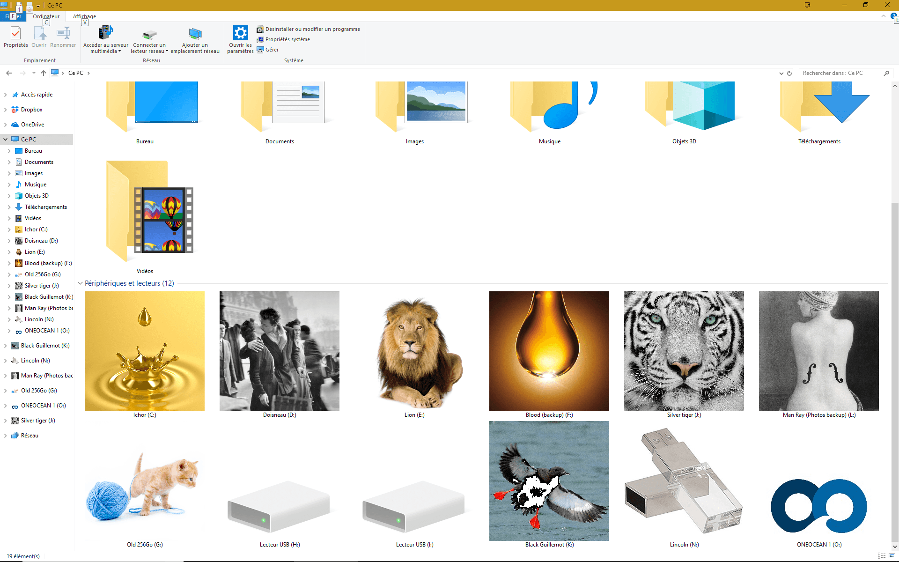Toggle the Système ribbon group display

(x=294, y=60)
